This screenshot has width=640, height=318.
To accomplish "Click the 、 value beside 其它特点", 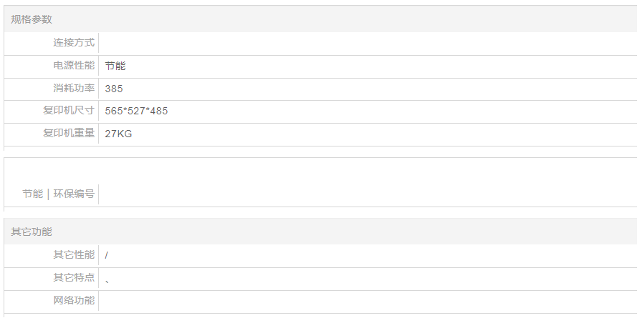I will tap(108, 280).
